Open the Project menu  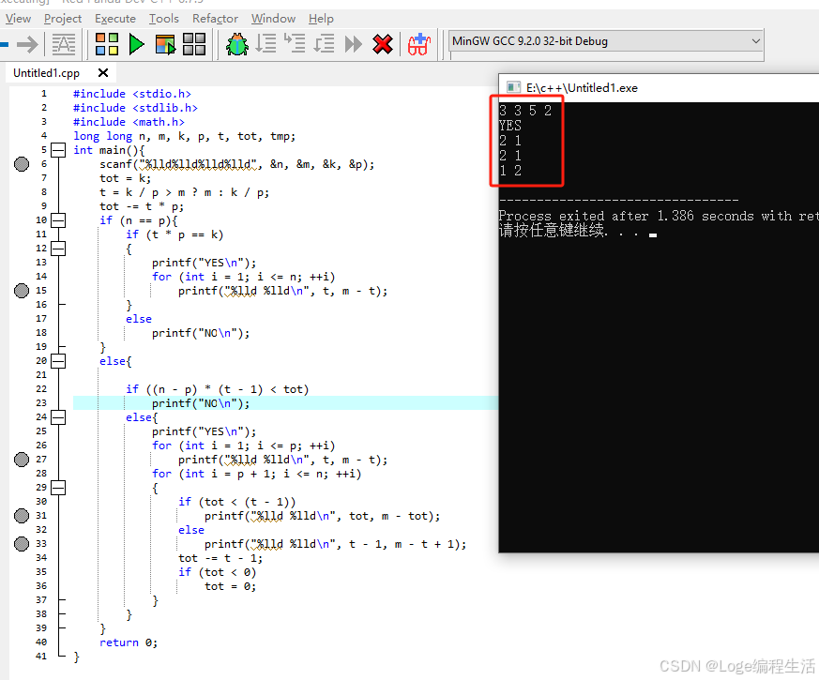pyautogui.click(x=63, y=19)
